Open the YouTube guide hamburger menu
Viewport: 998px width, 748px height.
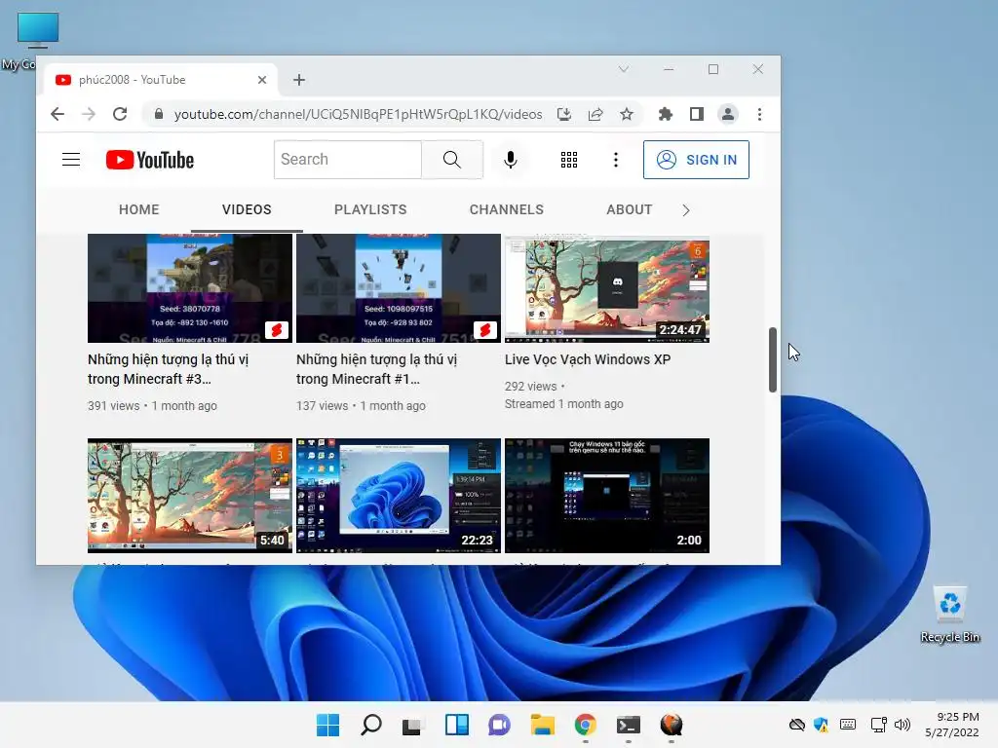coord(70,160)
